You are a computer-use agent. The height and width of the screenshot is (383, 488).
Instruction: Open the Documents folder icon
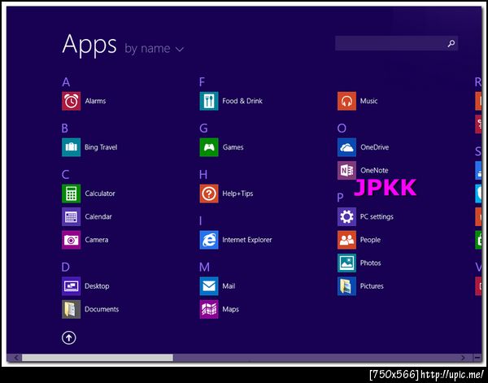[71, 309]
